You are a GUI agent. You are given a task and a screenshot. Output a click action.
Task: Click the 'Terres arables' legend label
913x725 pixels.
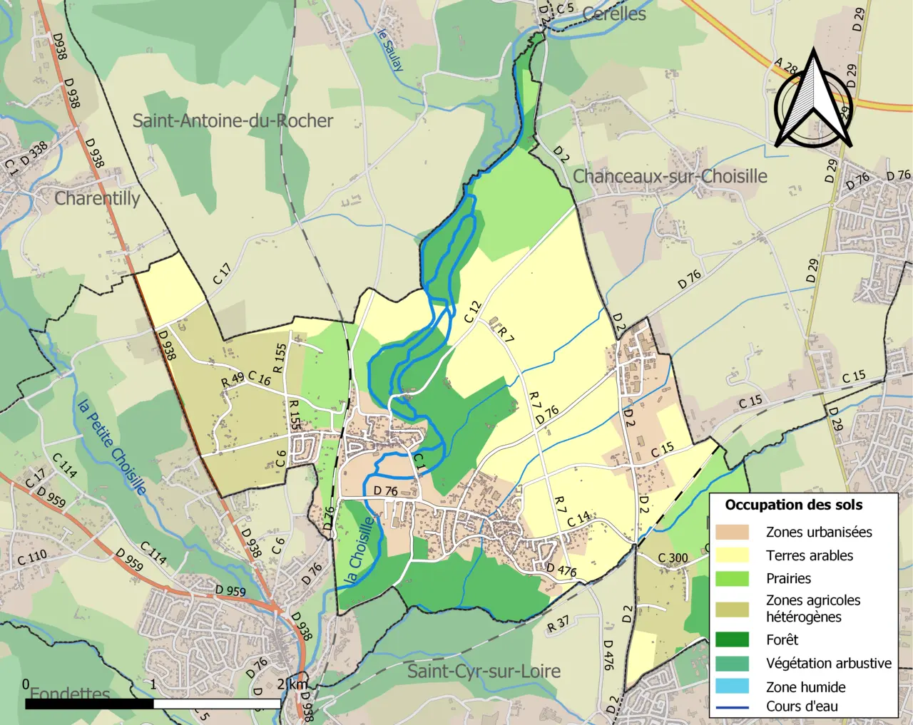pos(810,555)
